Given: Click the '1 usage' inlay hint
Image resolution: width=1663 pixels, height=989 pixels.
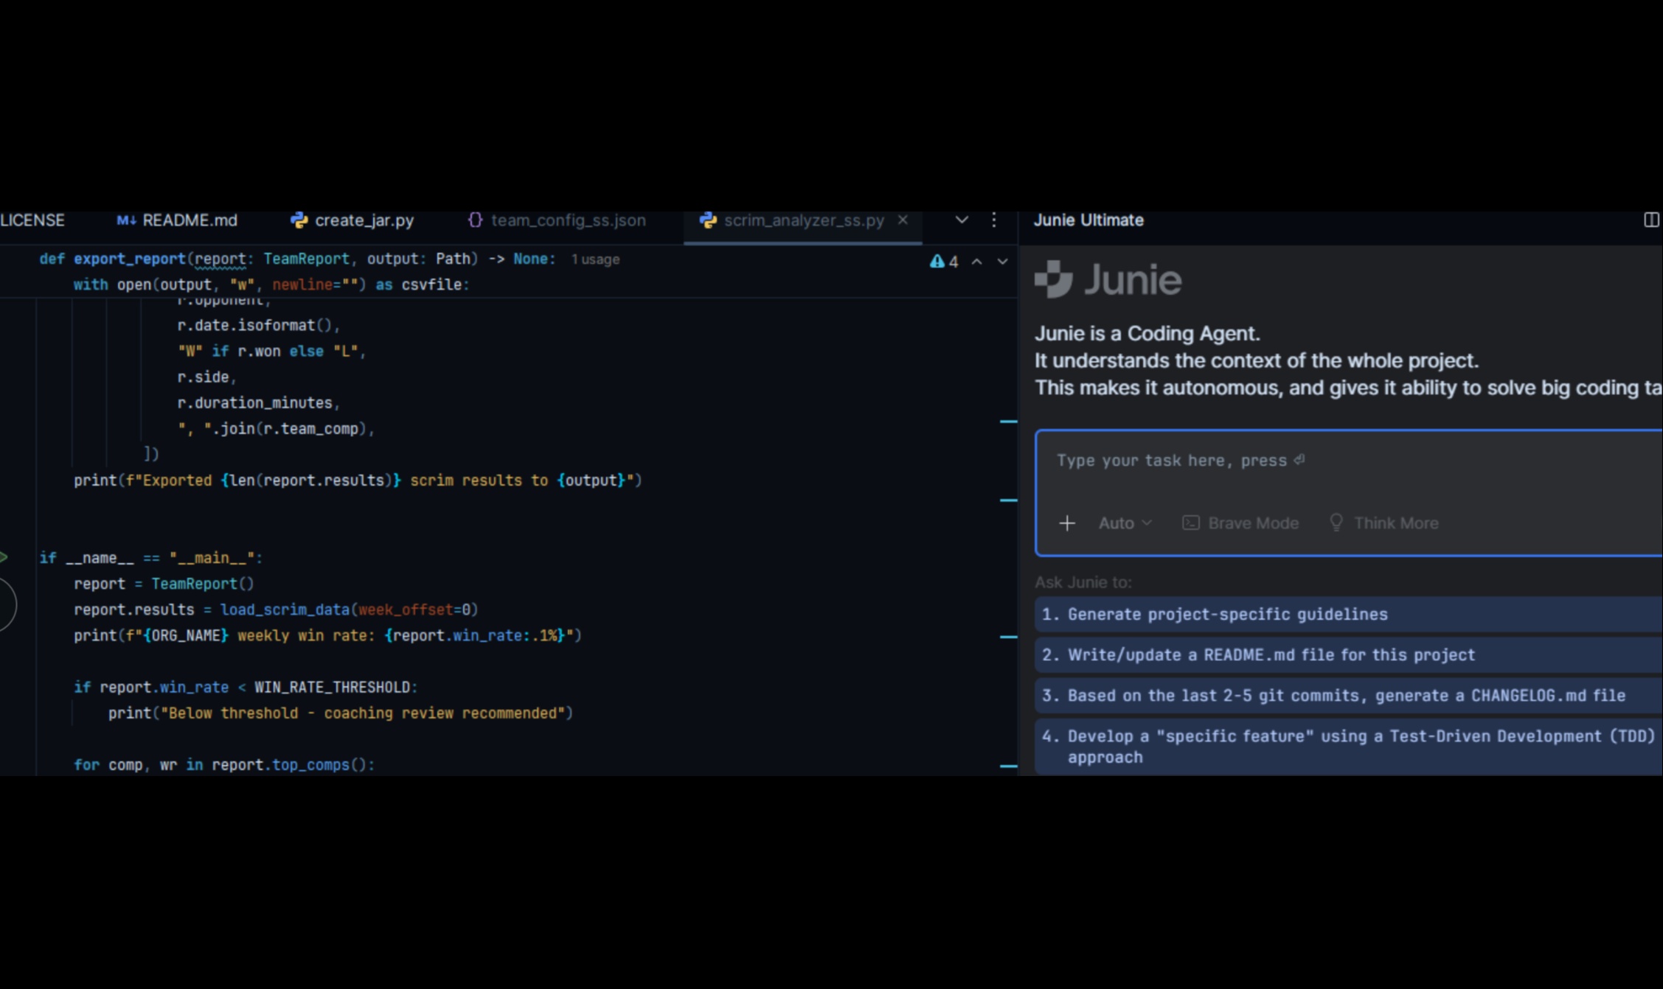Looking at the screenshot, I should point(595,259).
